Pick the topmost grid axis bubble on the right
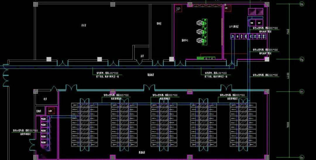This screenshot has height=160, width=316. [302, 4]
